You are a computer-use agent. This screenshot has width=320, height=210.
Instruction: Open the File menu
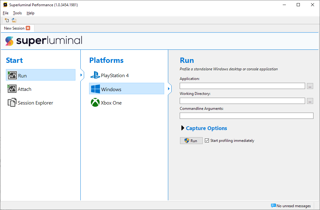[6, 13]
